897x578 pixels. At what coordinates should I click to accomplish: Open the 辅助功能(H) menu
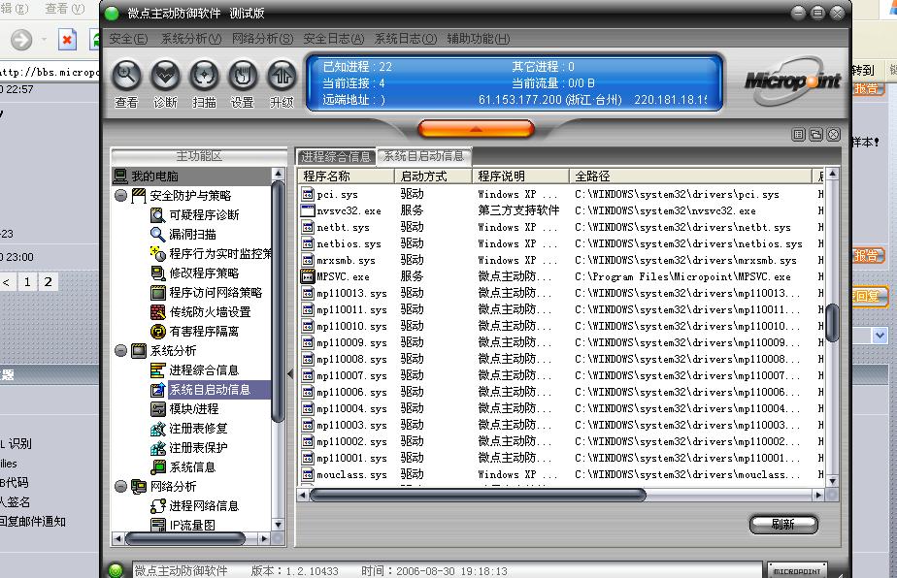pyautogui.click(x=479, y=39)
